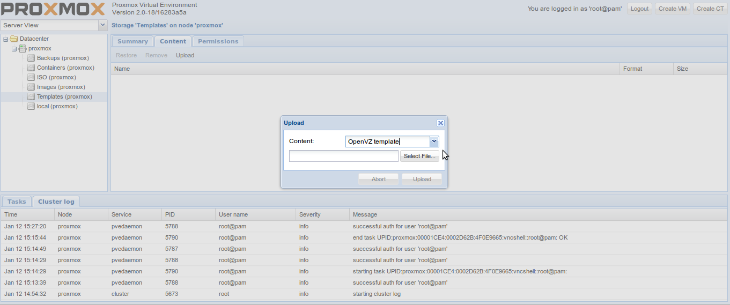Collapse the Datacenter tree node
Viewport: 730px width, 305px height.
[5, 39]
